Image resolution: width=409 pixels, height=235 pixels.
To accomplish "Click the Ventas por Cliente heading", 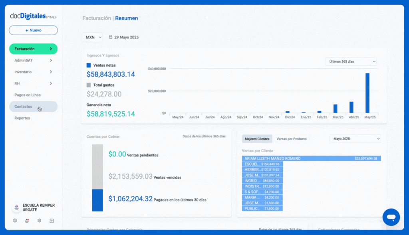I will [258, 151].
